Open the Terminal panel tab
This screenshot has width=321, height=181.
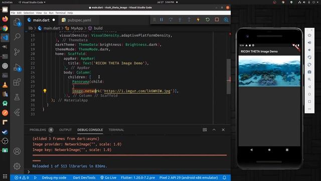(116, 130)
